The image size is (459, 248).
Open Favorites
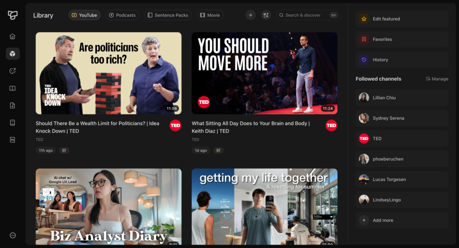pyautogui.click(x=402, y=39)
